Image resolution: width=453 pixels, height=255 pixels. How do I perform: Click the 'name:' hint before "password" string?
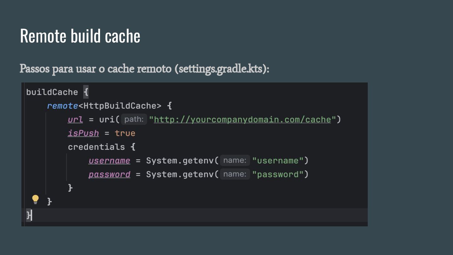pyautogui.click(x=235, y=174)
